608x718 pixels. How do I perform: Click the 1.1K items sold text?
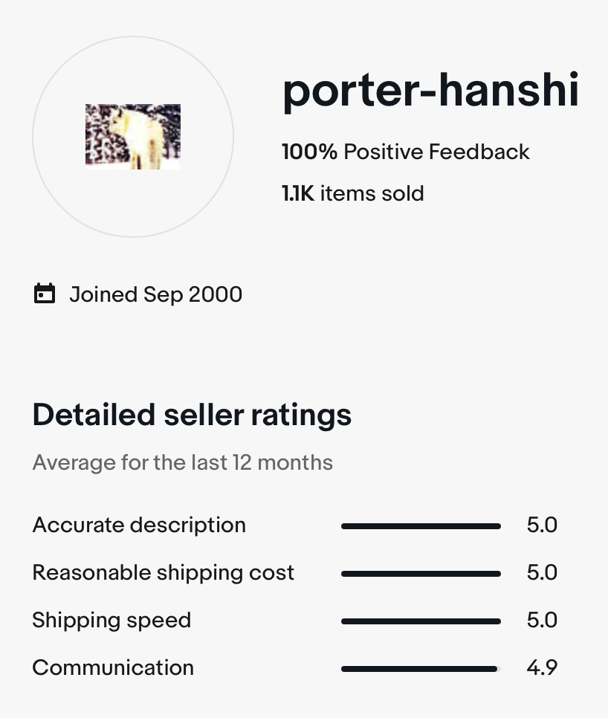point(353,193)
